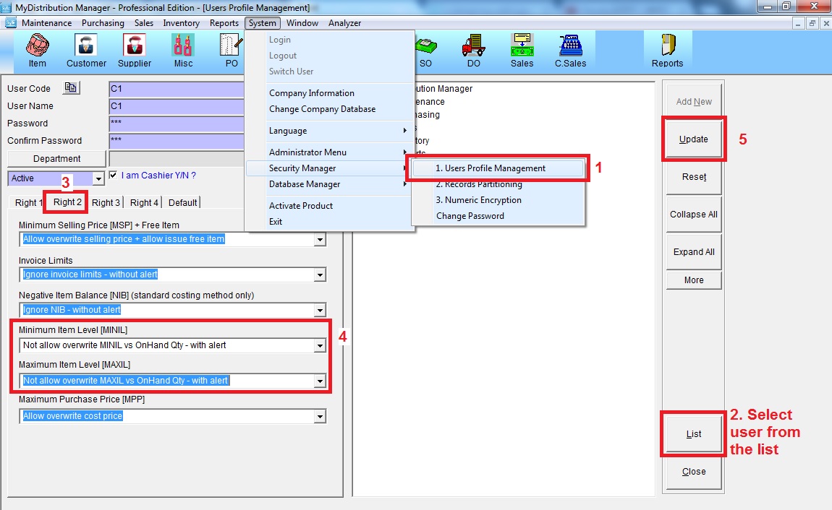The height and width of the screenshot is (510, 832).
Task: Open Minimum Item Level MINIL dropdown
Action: [319, 346]
